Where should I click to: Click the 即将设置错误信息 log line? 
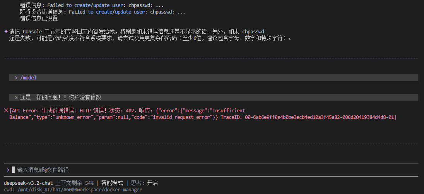click(103, 12)
